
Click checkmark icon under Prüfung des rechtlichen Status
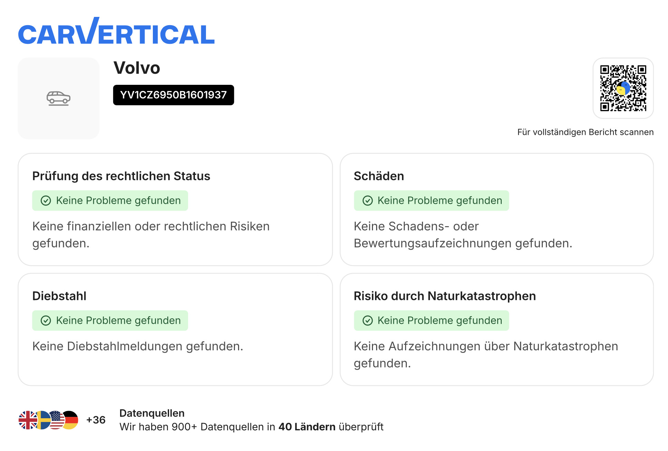(46, 201)
